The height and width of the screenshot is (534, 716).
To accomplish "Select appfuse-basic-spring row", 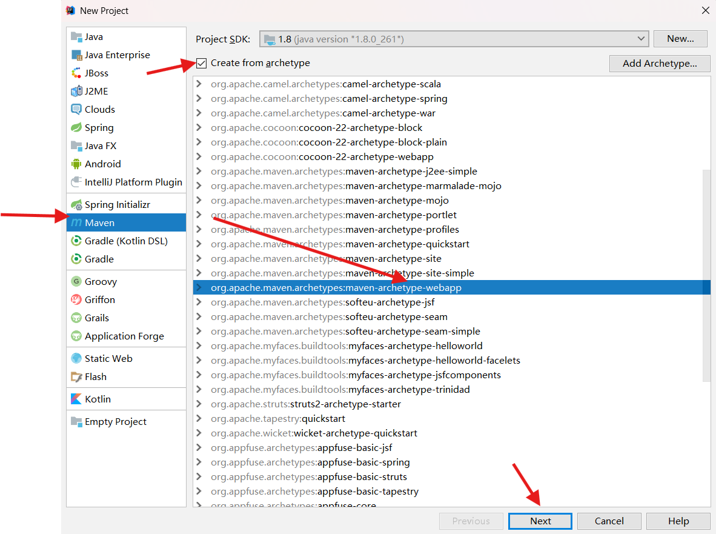I will click(452, 462).
